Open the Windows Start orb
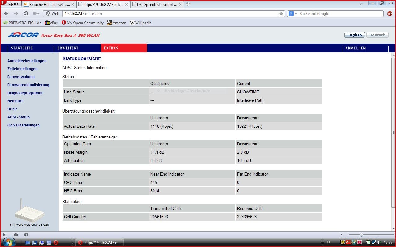The width and height of the screenshot is (396, 247). (9, 242)
